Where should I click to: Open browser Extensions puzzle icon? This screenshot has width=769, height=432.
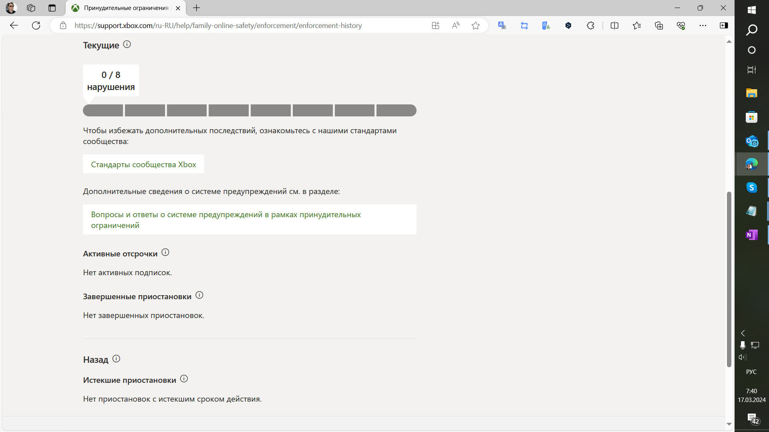590,26
